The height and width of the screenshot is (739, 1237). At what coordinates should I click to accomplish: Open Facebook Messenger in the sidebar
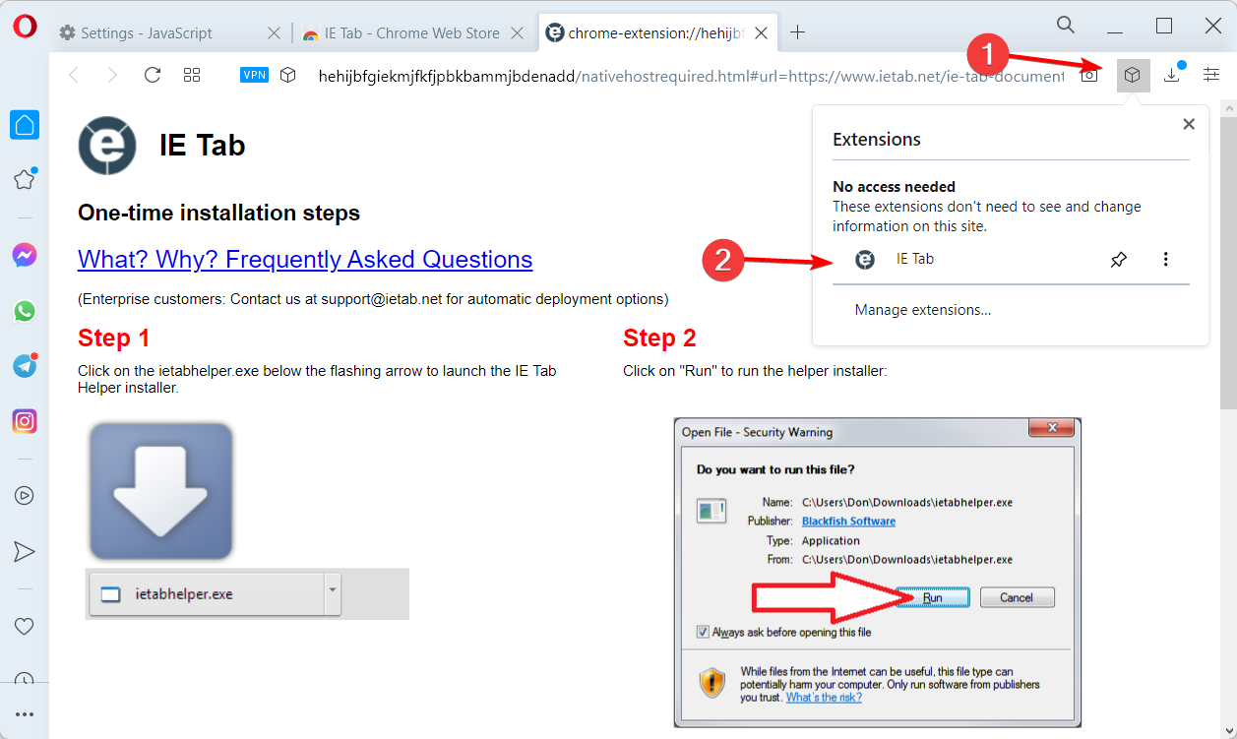click(x=25, y=256)
